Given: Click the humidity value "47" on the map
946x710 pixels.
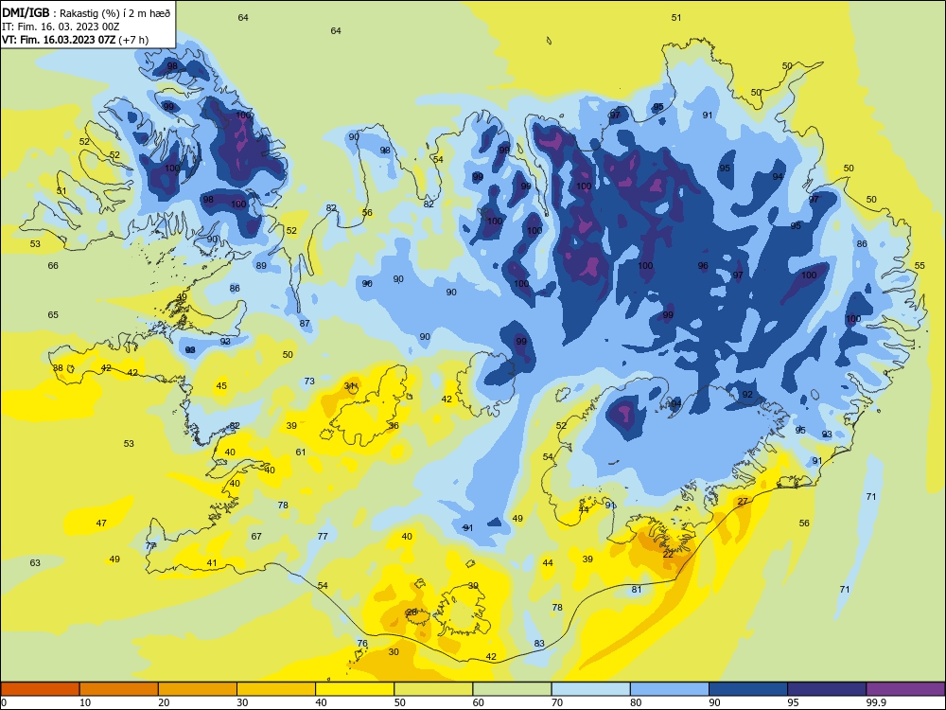Looking at the screenshot, I should pyautogui.click(x=101, y=523).
